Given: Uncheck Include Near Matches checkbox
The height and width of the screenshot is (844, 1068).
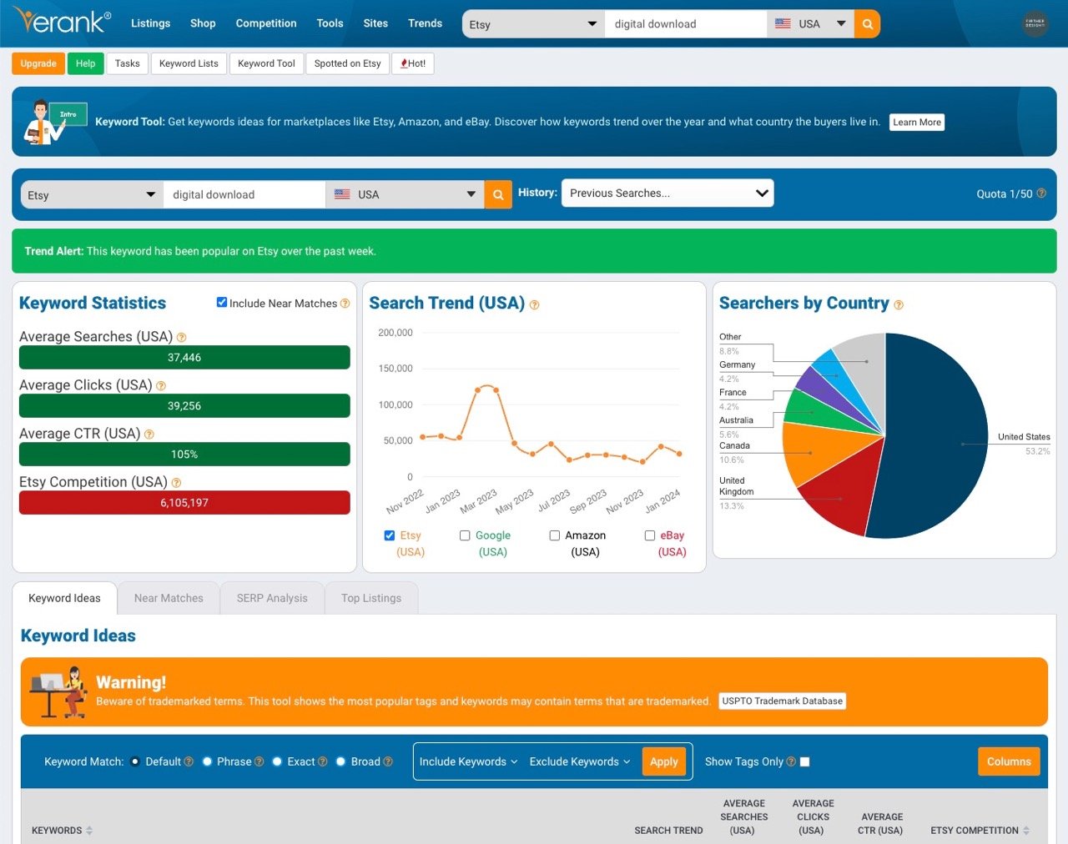Looking at the screenshot, I should (222, 303).
